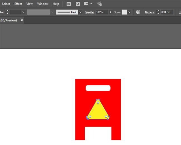Expand the stroke weight dropdown
Viewport: 181px width, 145px height.
point(23,12)
